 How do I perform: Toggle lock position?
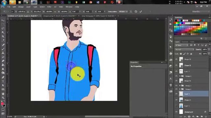point(188,54)
